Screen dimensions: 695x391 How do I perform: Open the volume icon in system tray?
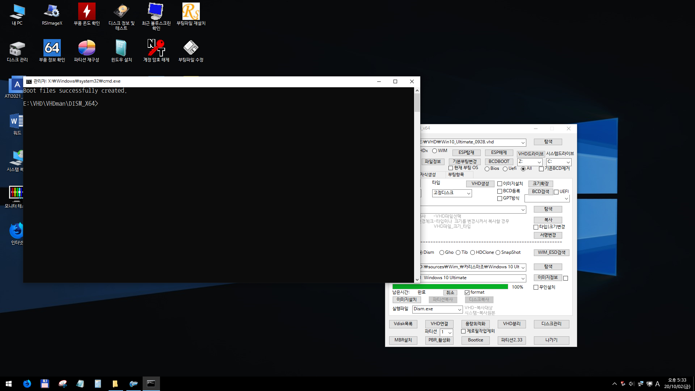tap(632, 384)
